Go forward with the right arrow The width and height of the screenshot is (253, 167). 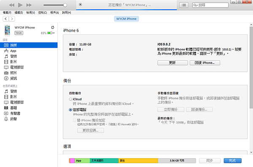pyautogui.click(x=12, y=19)
